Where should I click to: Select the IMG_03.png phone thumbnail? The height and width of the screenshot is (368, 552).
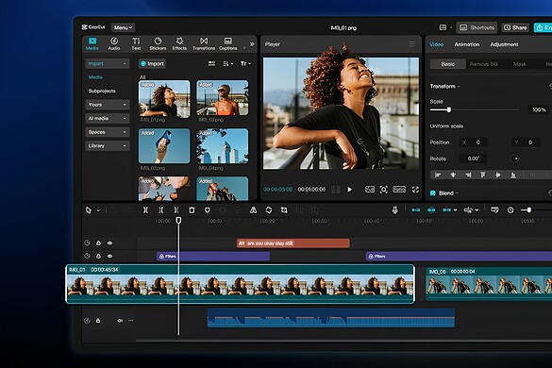coord(164,146)
